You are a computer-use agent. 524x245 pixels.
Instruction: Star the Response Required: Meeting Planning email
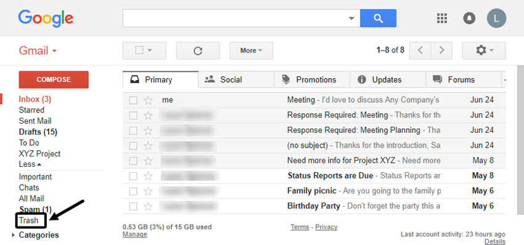[148, 130]
